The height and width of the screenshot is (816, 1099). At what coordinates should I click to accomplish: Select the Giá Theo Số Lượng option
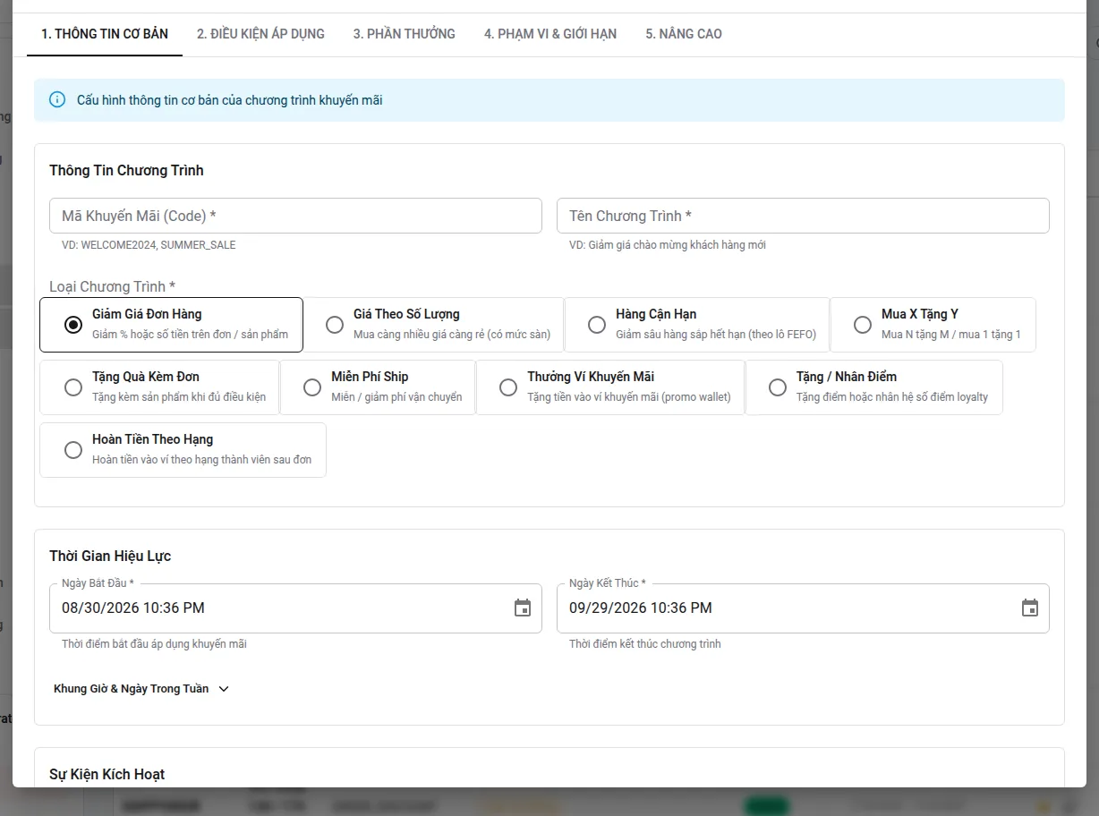(434, 325)
